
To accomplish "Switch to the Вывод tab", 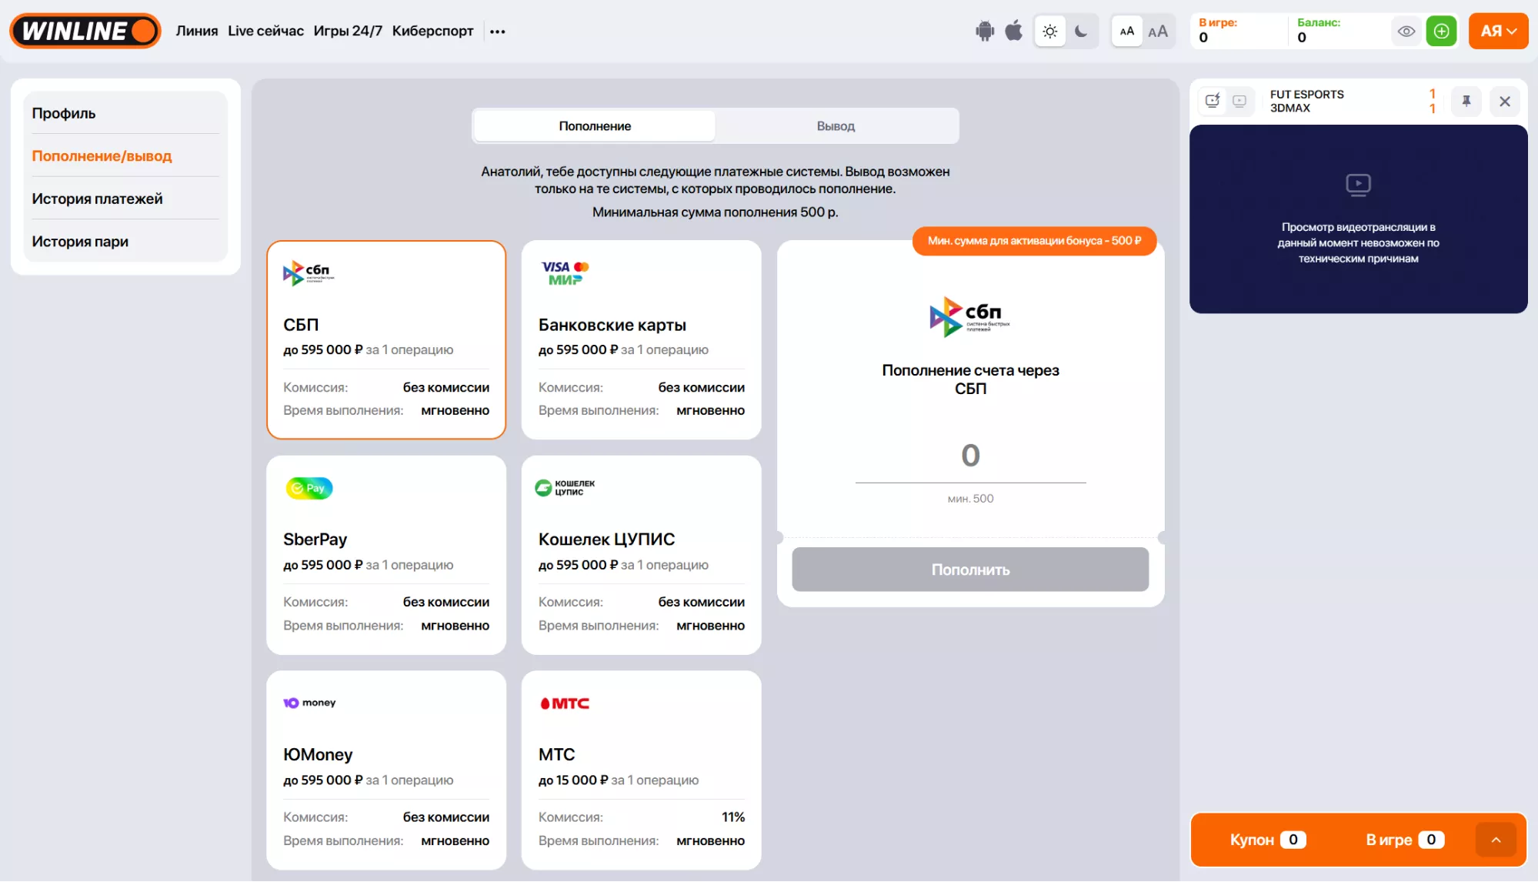I will pyautogui.click(x=836, y=126).
